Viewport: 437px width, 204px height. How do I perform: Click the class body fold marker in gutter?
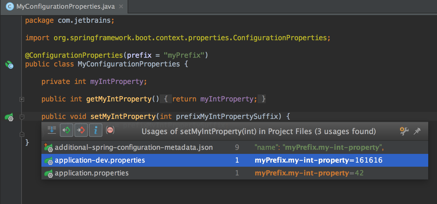click(22, 134)
